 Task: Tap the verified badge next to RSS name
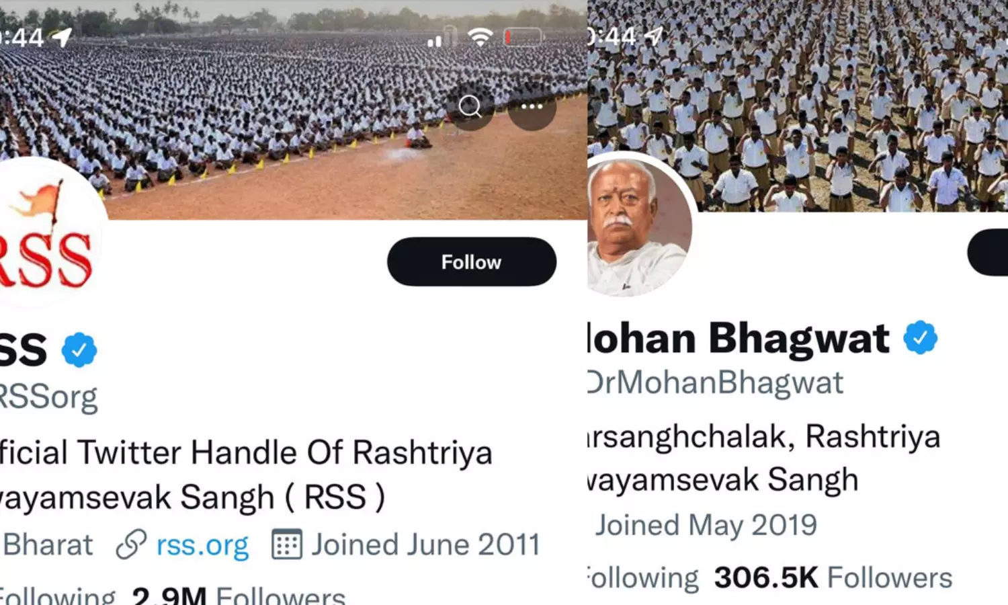79,350
